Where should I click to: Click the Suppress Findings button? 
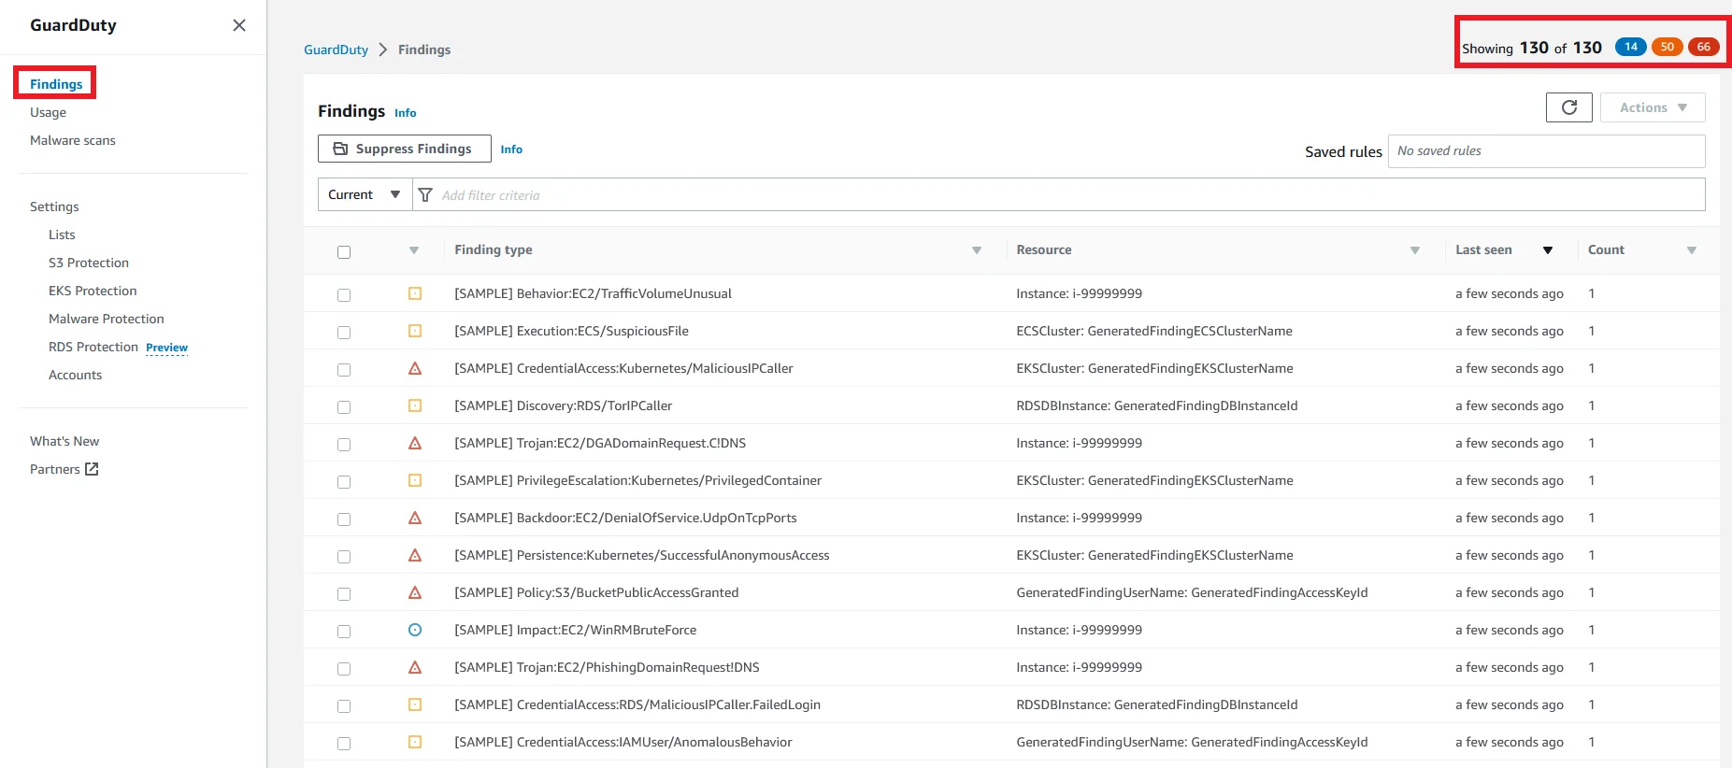pos(405,149)
